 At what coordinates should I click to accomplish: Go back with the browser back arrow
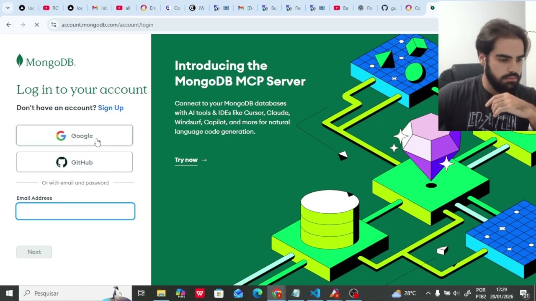[9, 25]
